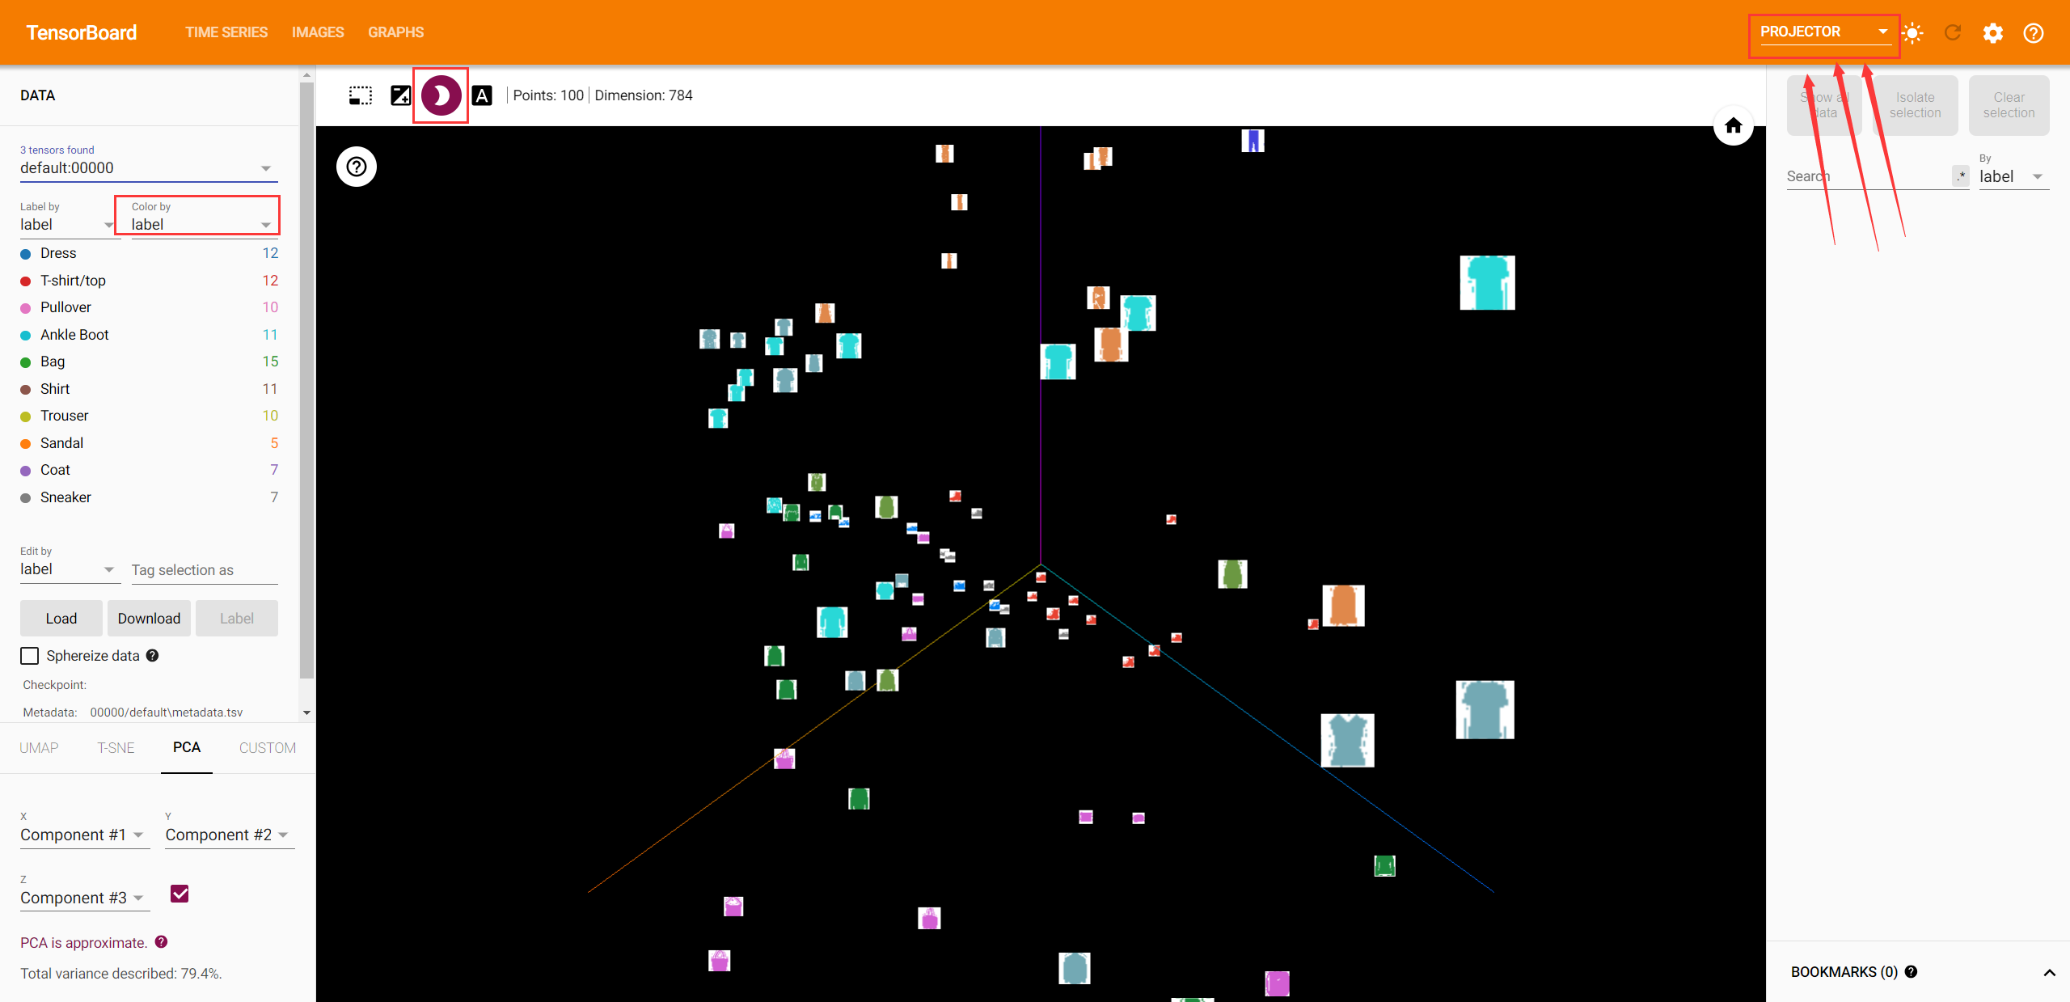This screenshot has width=2070, height=1002.
Task: Reset view with home icon
Action: [x=1733, y=126]
